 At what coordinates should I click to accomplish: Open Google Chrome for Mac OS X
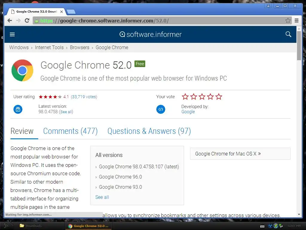pyautogui.click(x=240, y=154)
